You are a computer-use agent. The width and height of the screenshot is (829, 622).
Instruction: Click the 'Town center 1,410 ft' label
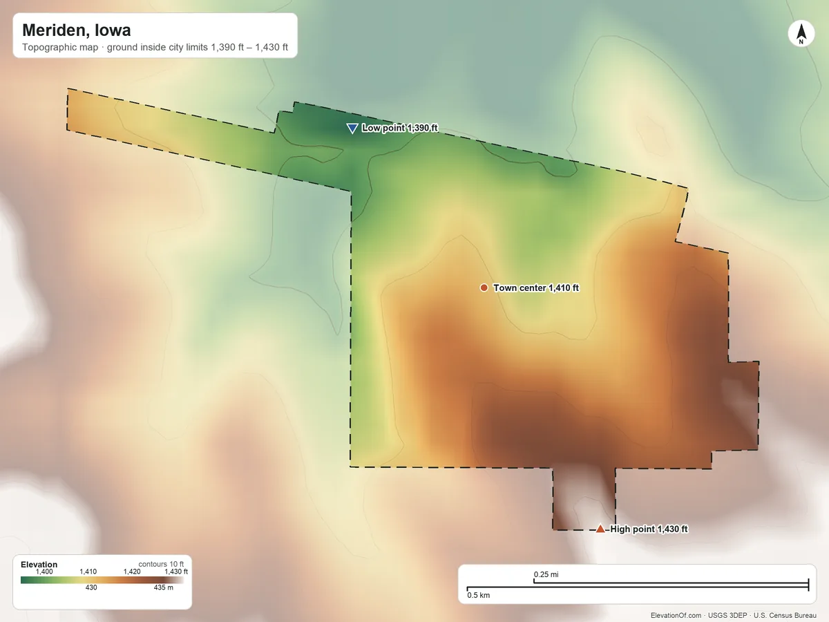536,288
